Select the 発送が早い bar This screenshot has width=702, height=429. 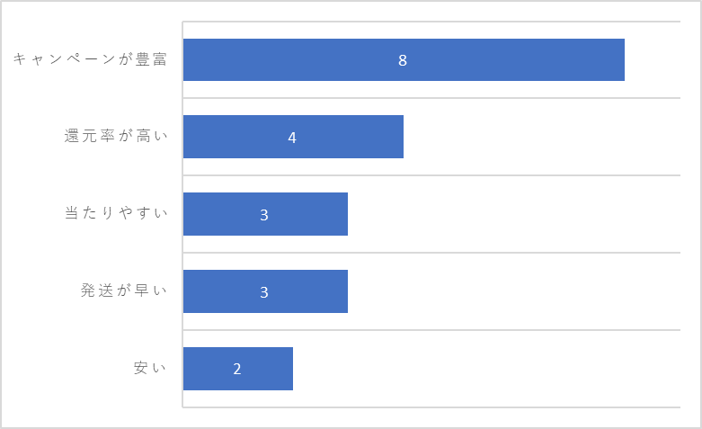(265, 291)
